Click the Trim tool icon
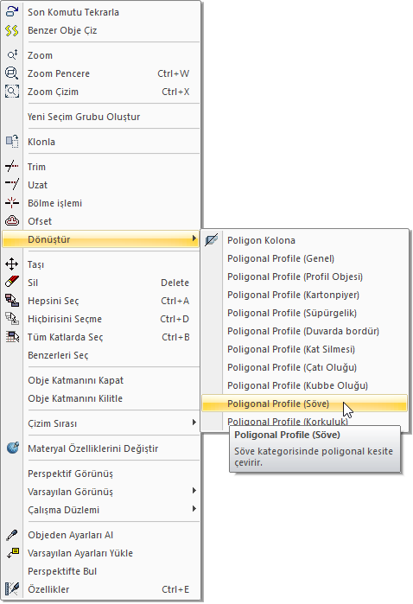Screen dimensions: 413x604 tap(12, 167)
